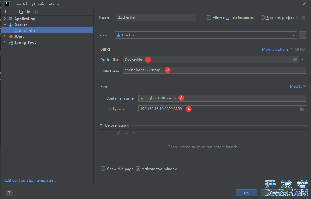Image resolution: width=311 pixels, height=199 pixels.
Task: Add a Before launch task with plus
Action: tap(103, 133)
